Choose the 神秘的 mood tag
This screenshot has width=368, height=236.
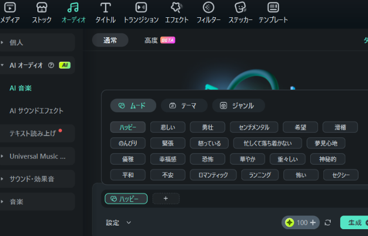coord(328,159)
